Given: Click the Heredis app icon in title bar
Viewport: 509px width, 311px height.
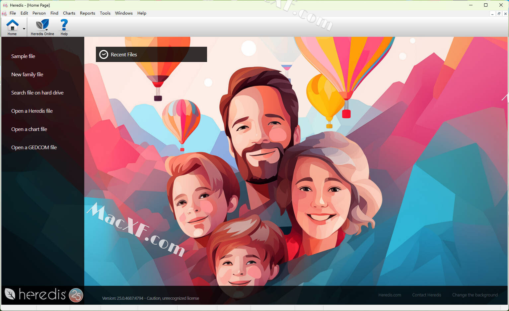Looking at the screenshot, I should pyautogui.click(x=5, y=5).
